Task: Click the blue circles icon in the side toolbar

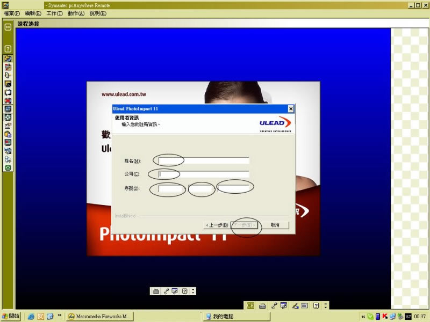Action: click(8, 159)
